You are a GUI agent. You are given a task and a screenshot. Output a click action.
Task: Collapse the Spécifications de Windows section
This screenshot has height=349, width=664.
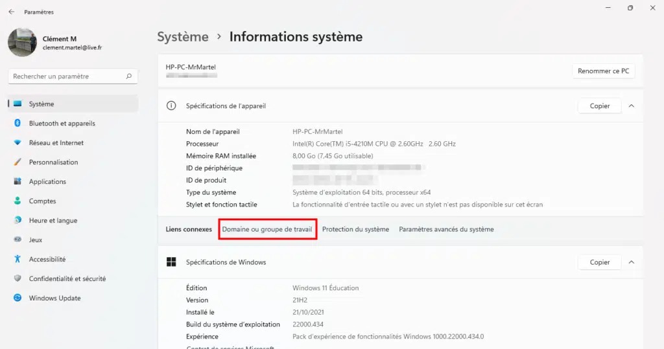tap(632, 262)
